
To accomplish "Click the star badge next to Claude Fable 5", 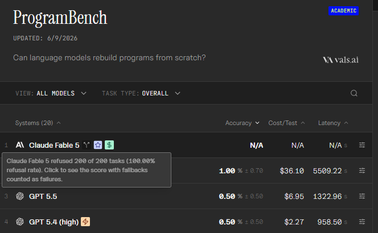I will pos(98,145).
